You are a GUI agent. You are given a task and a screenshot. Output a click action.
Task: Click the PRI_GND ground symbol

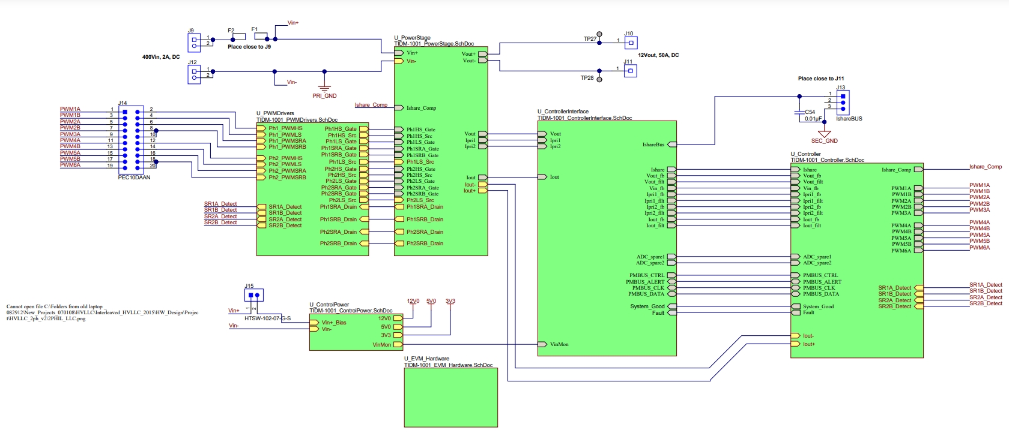pos(324,89)
